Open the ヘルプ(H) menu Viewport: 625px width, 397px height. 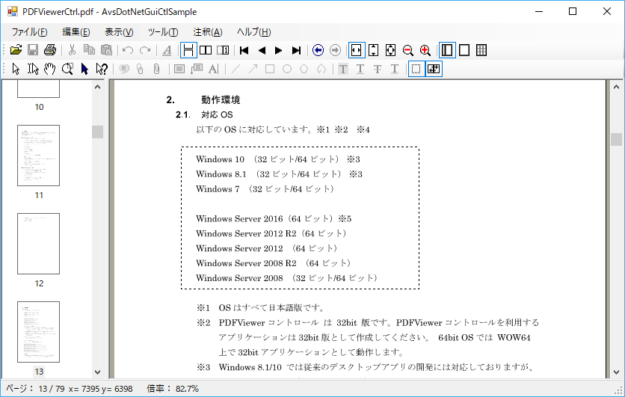(x=254, y=32)
